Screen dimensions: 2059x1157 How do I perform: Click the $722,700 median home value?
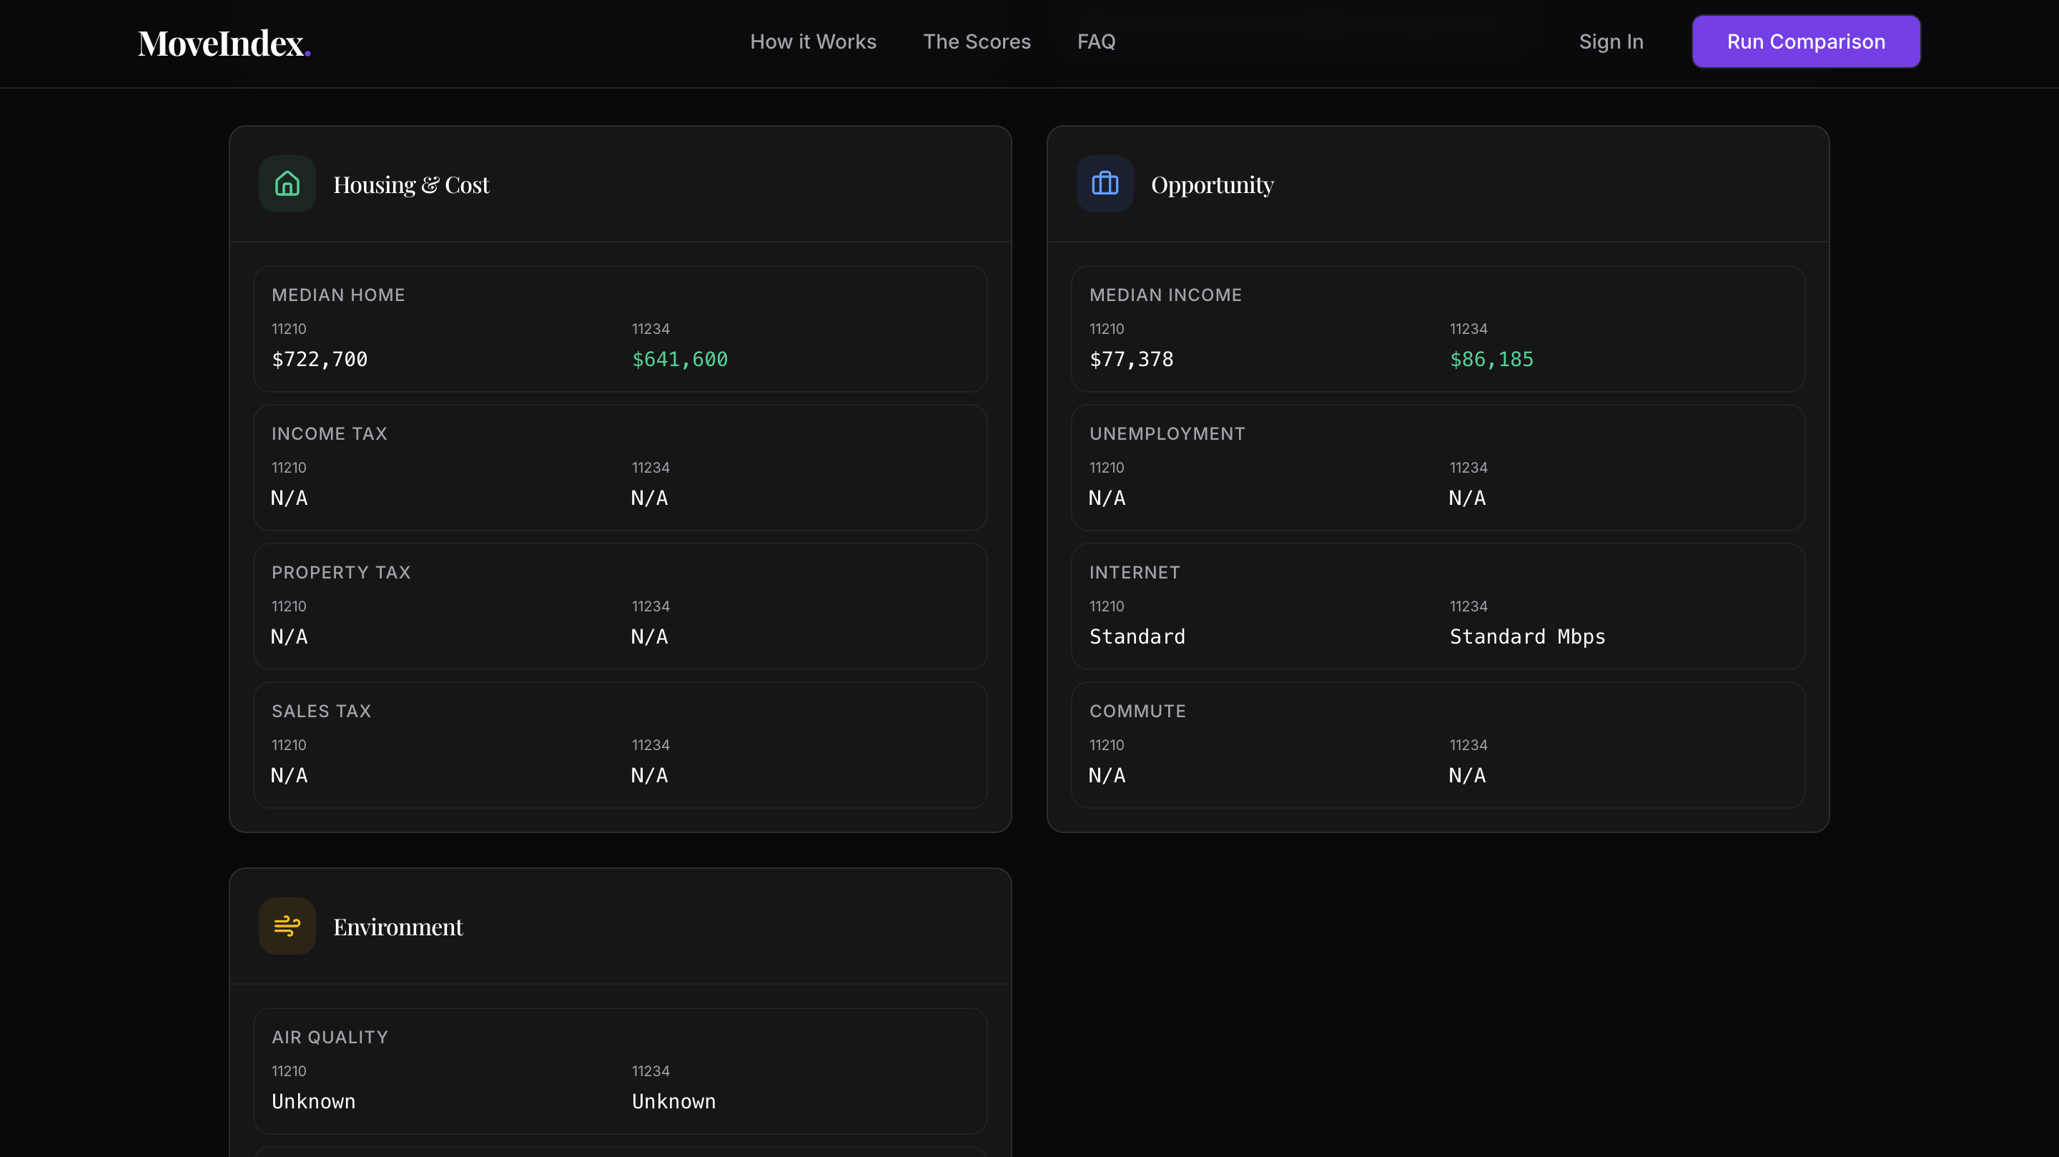319,360
